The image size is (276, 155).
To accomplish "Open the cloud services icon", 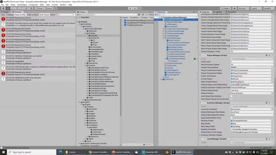I will (x=235, y=8).
